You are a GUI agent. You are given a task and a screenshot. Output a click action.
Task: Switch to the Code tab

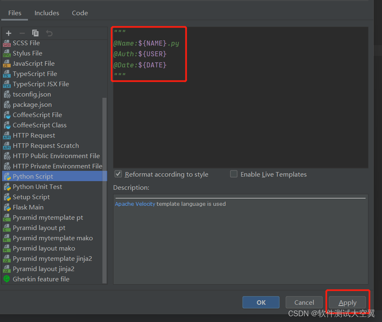tap(80, 13)
